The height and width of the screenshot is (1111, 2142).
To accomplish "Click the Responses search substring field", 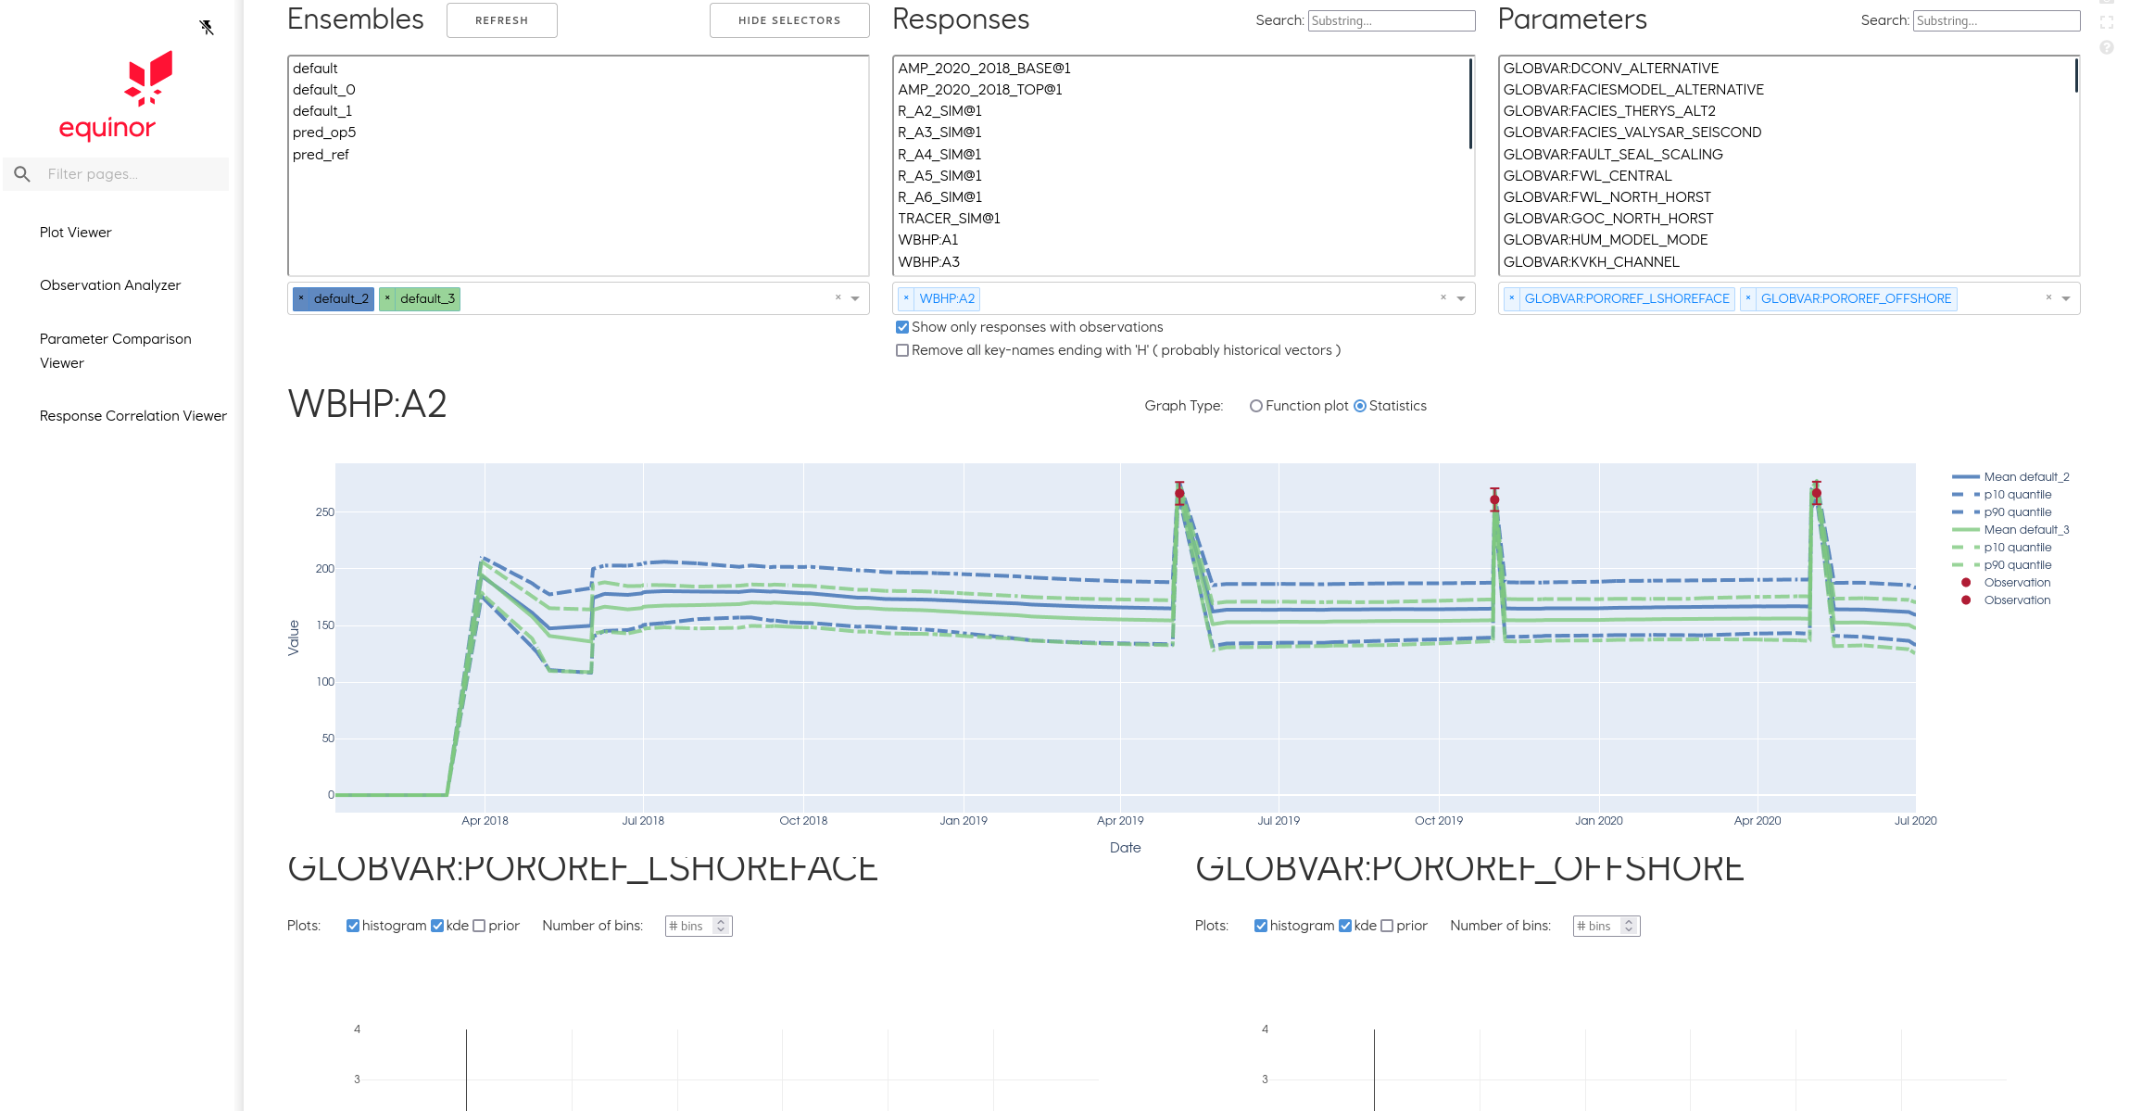I will click(1392, 20).
